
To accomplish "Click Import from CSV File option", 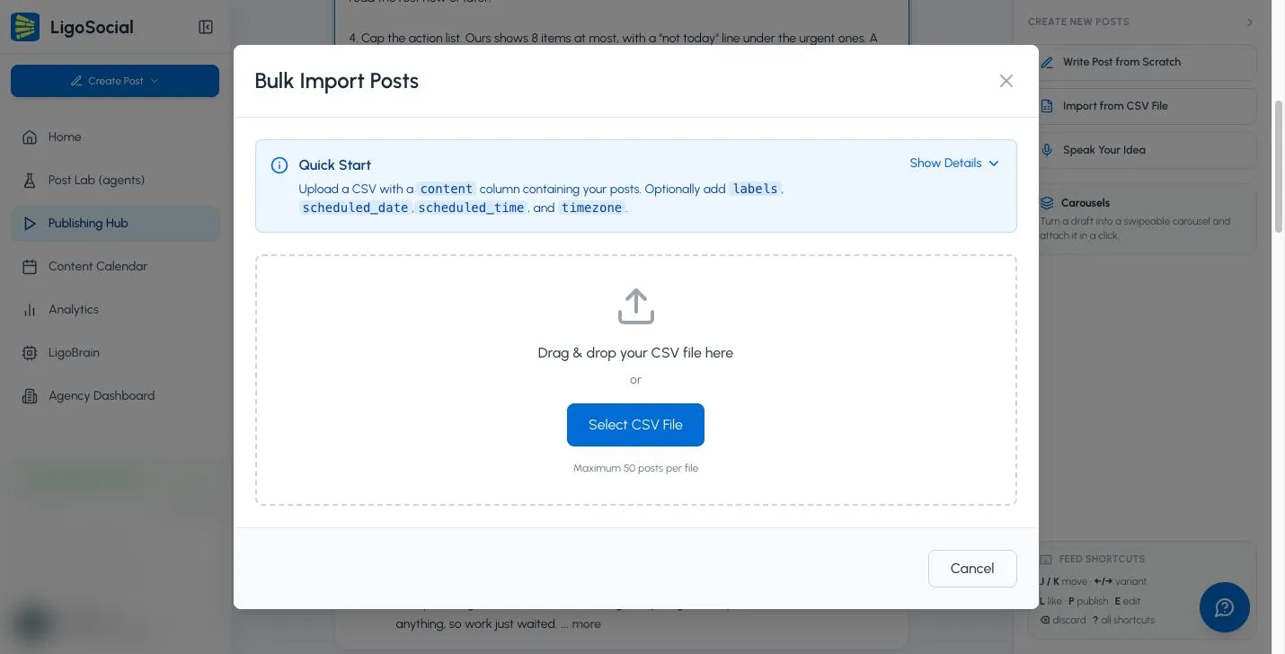I will 1147,106.
